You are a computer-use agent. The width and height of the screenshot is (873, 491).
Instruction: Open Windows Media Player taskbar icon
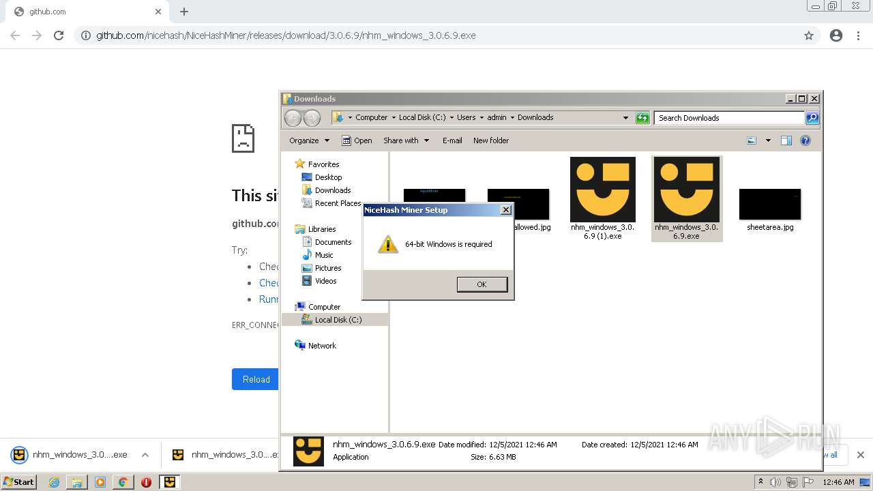pyautogui.click(x=100, y=482)
